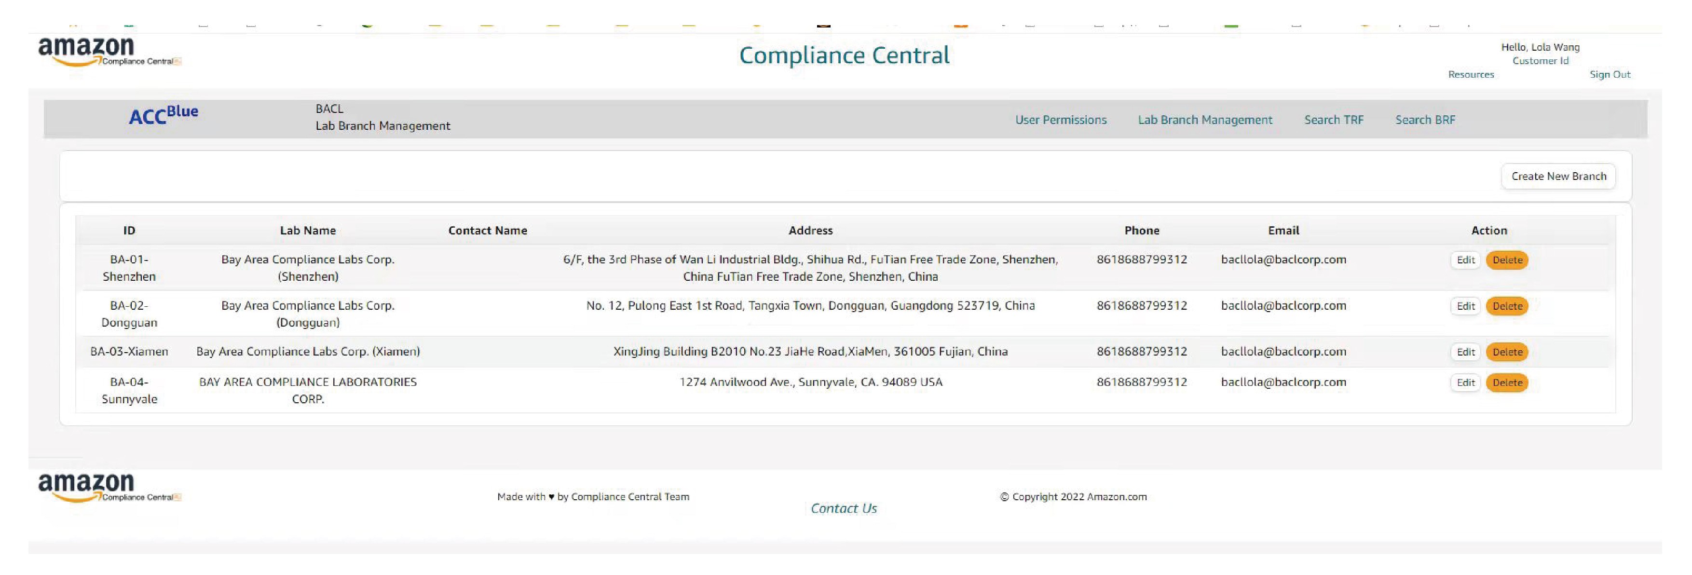Delete the BA-02-Dongguan branch
Viewport: 1692px width, 575px height.
coord(1507,306)
